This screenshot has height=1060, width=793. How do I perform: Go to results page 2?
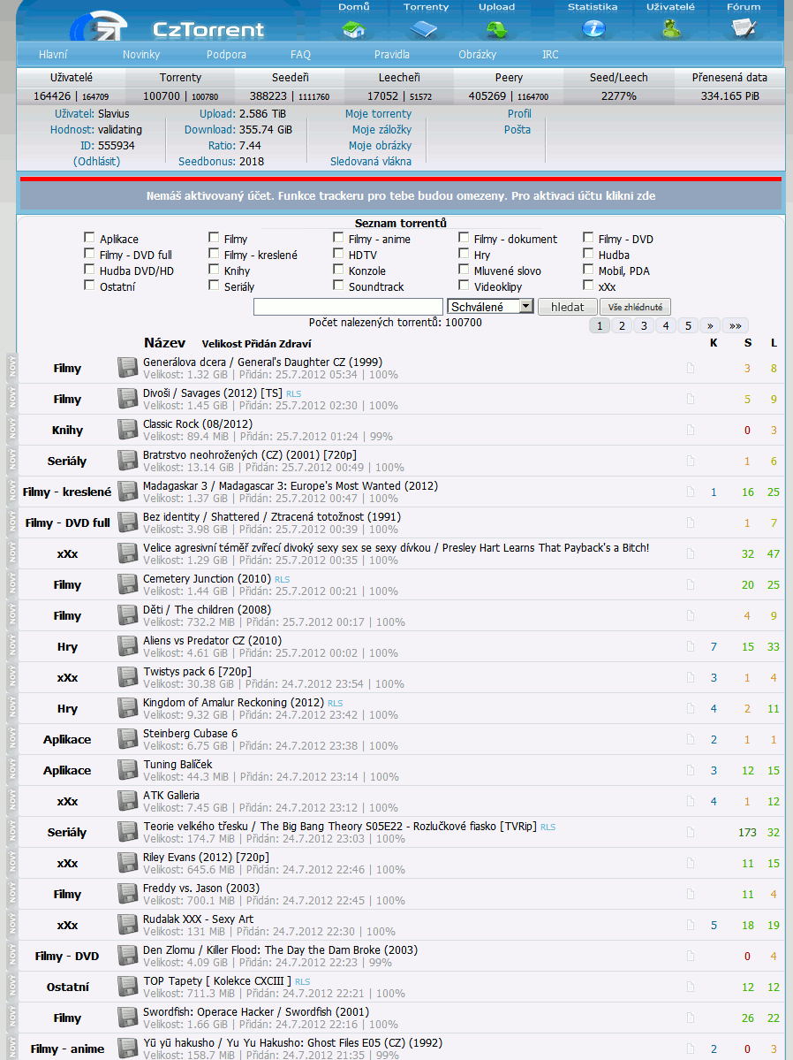click(x=622, y=326)
